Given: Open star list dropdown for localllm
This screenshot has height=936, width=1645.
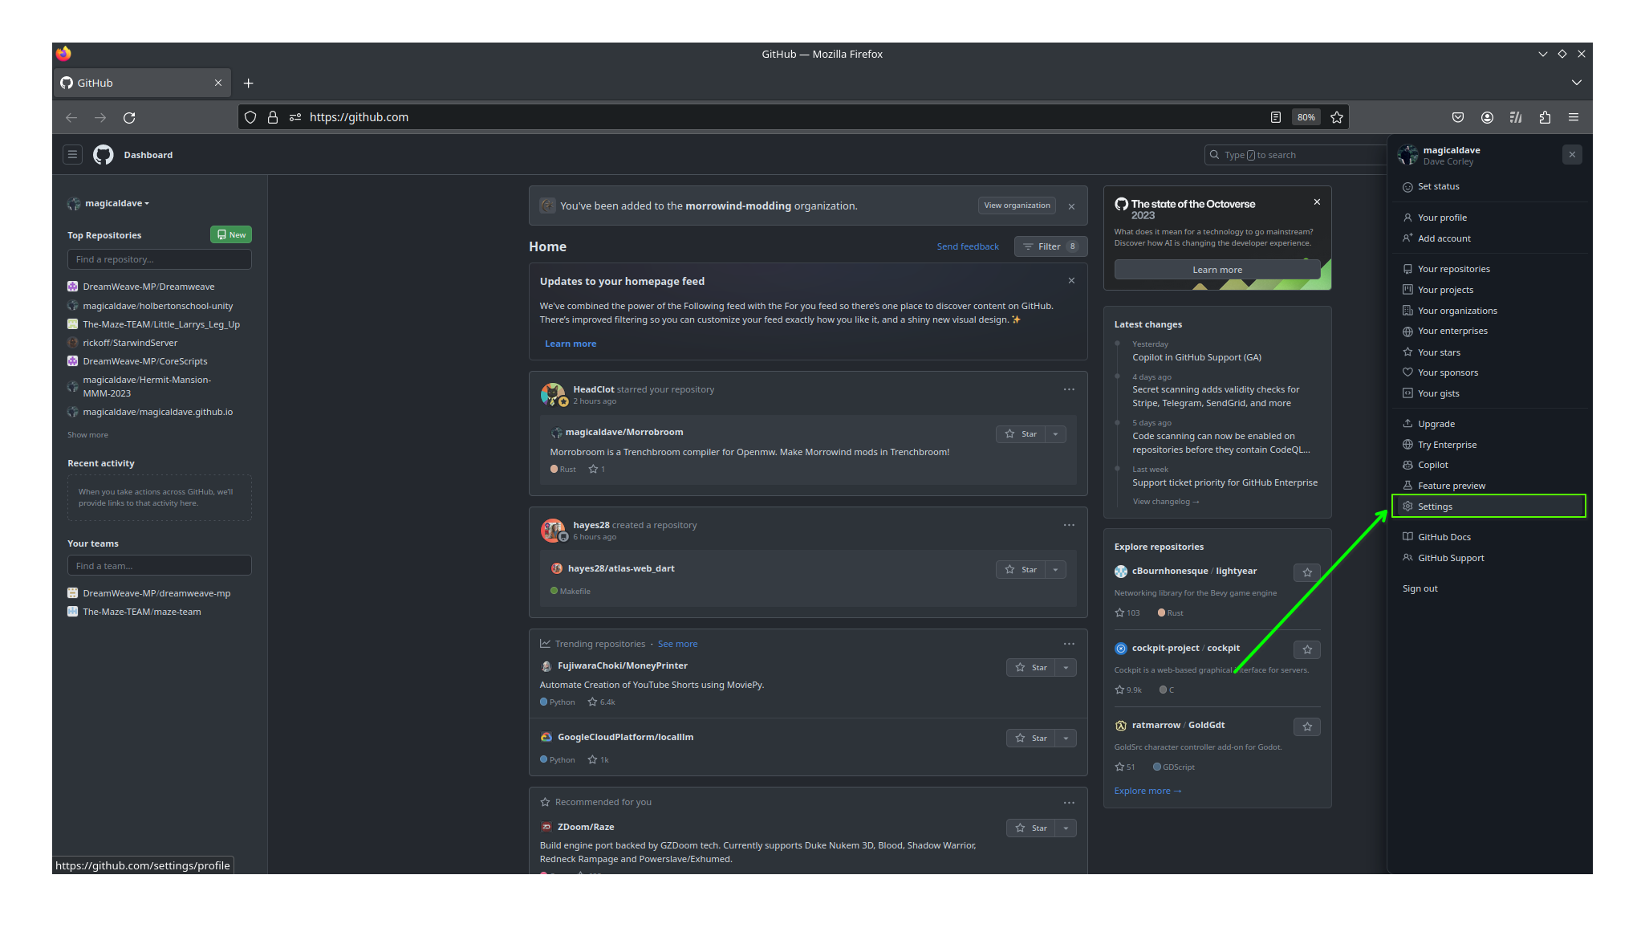Looking at the screenshot, I should coord(1066,739).
